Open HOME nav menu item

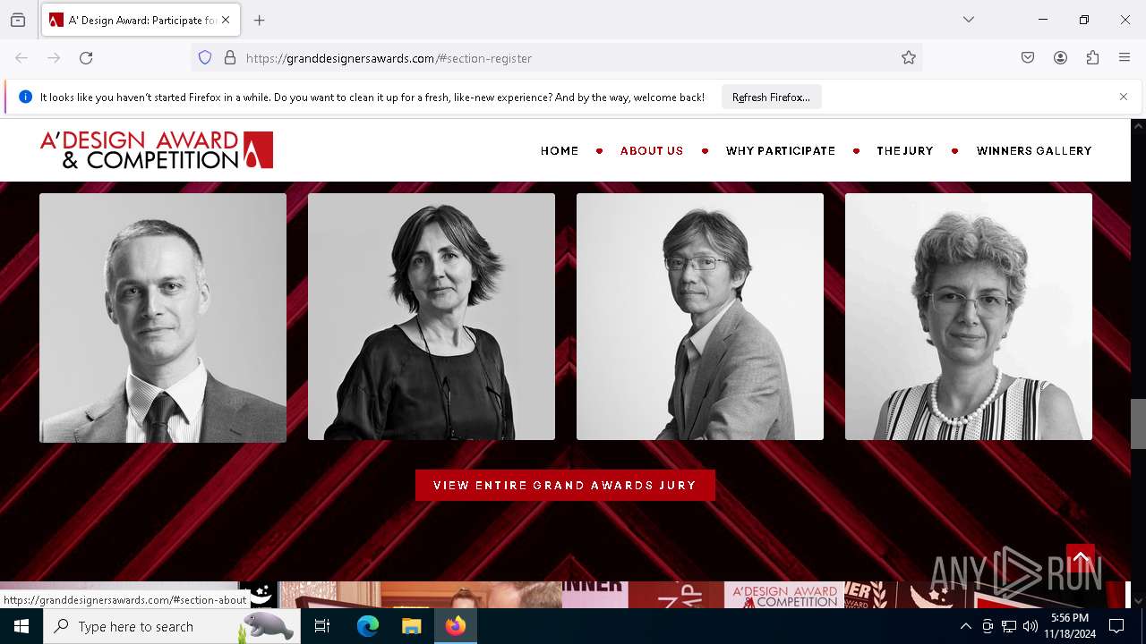[560, 151]
